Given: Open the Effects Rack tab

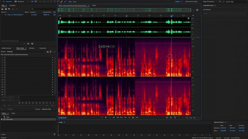Looking at the screenshot, I should tap(20, 48).
